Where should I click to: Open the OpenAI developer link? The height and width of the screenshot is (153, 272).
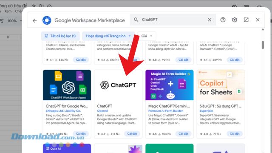[x=102, y=110]
